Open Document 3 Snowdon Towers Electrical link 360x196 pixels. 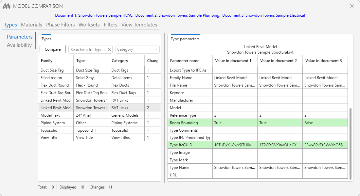(x=263, y=15)
